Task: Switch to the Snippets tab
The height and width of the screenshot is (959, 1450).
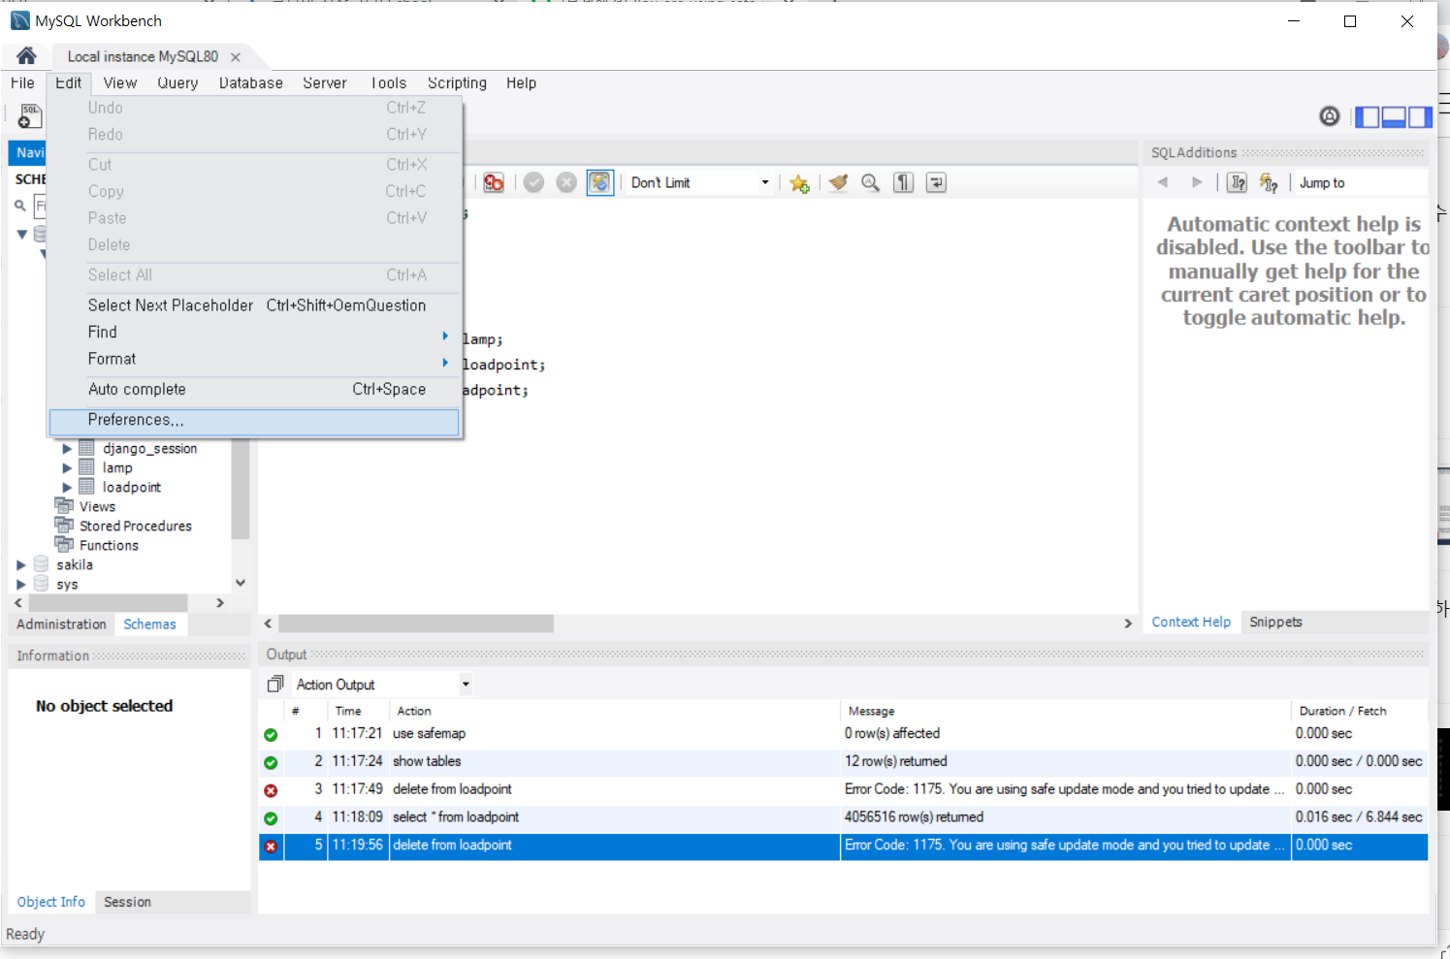Action: point(1275,623)
